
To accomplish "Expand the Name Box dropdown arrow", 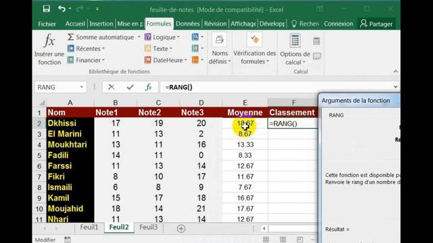I will tap(82, 87).
